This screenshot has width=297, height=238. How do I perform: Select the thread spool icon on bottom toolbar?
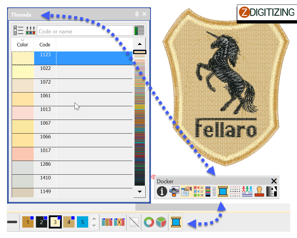pos(175,222)
